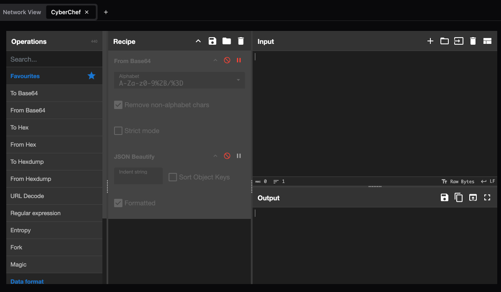
Task: Open the Base64 Alphabet dropdown
Action: tap(179, 80)
